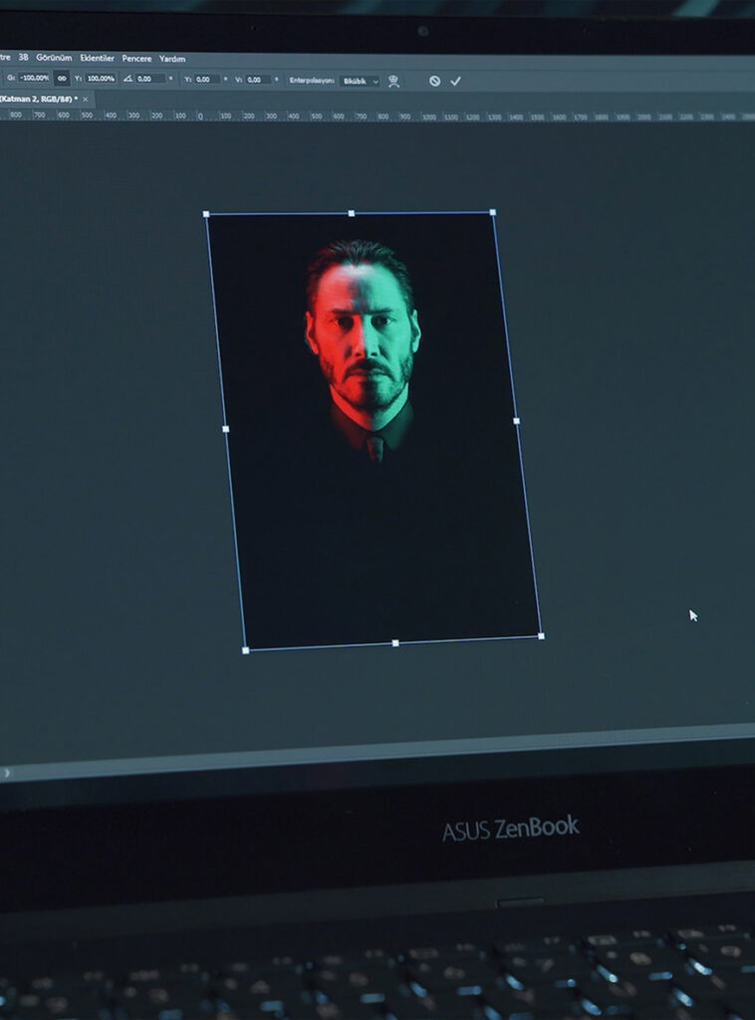The width and height of the screenshot is (755, 1020).
Task: Click the vertical skew input field
Action: click(258, 80)
